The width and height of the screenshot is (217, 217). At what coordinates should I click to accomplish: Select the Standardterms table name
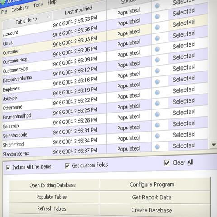(16, 154)
